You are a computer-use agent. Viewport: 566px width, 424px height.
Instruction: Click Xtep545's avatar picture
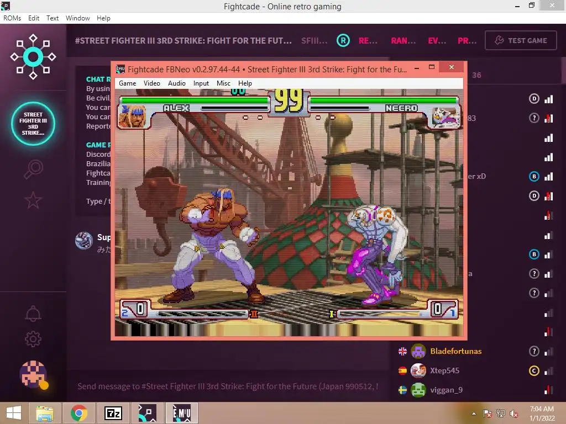coord(418,370)
